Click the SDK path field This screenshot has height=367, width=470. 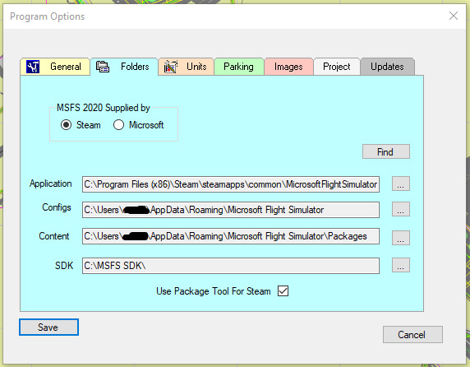231,266
